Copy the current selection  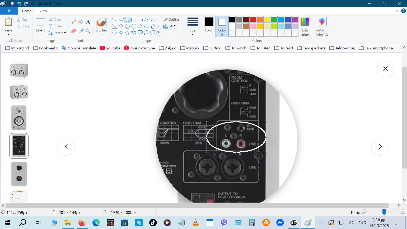(23, 26)
